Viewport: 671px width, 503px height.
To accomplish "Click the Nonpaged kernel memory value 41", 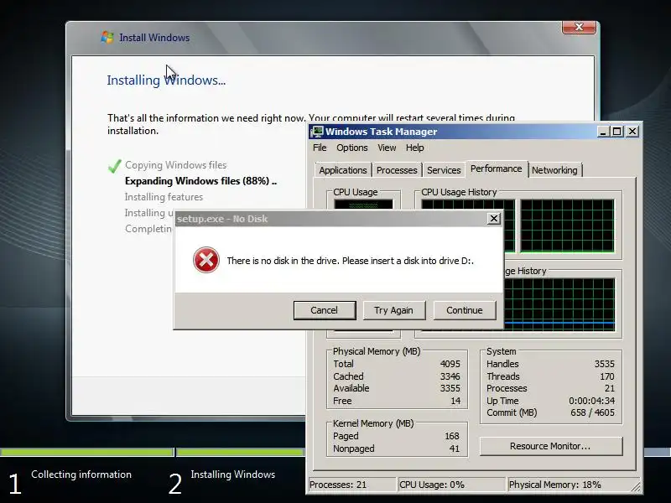I will tap(455, 449).
